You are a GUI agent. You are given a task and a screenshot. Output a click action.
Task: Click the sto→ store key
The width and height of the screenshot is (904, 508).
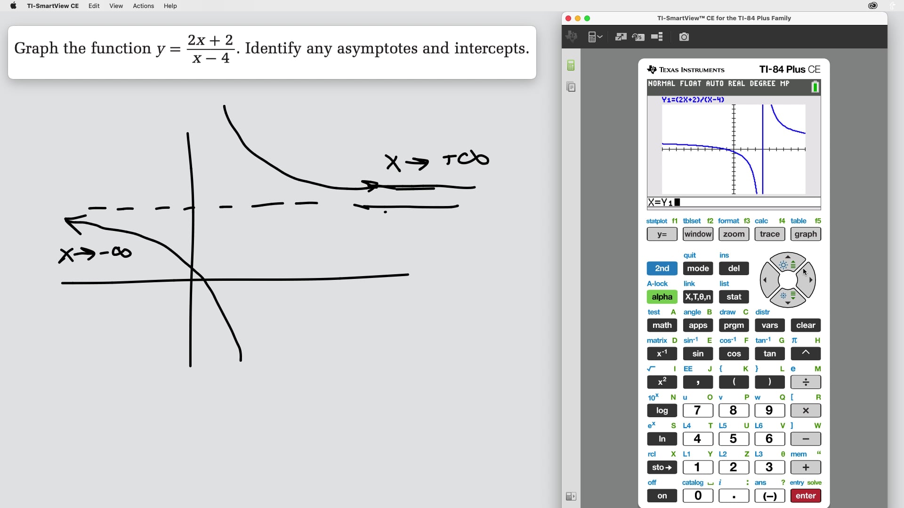tap(662, 468)
